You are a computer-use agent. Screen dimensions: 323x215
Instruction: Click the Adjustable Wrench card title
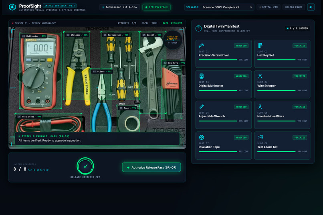[212, 116]
